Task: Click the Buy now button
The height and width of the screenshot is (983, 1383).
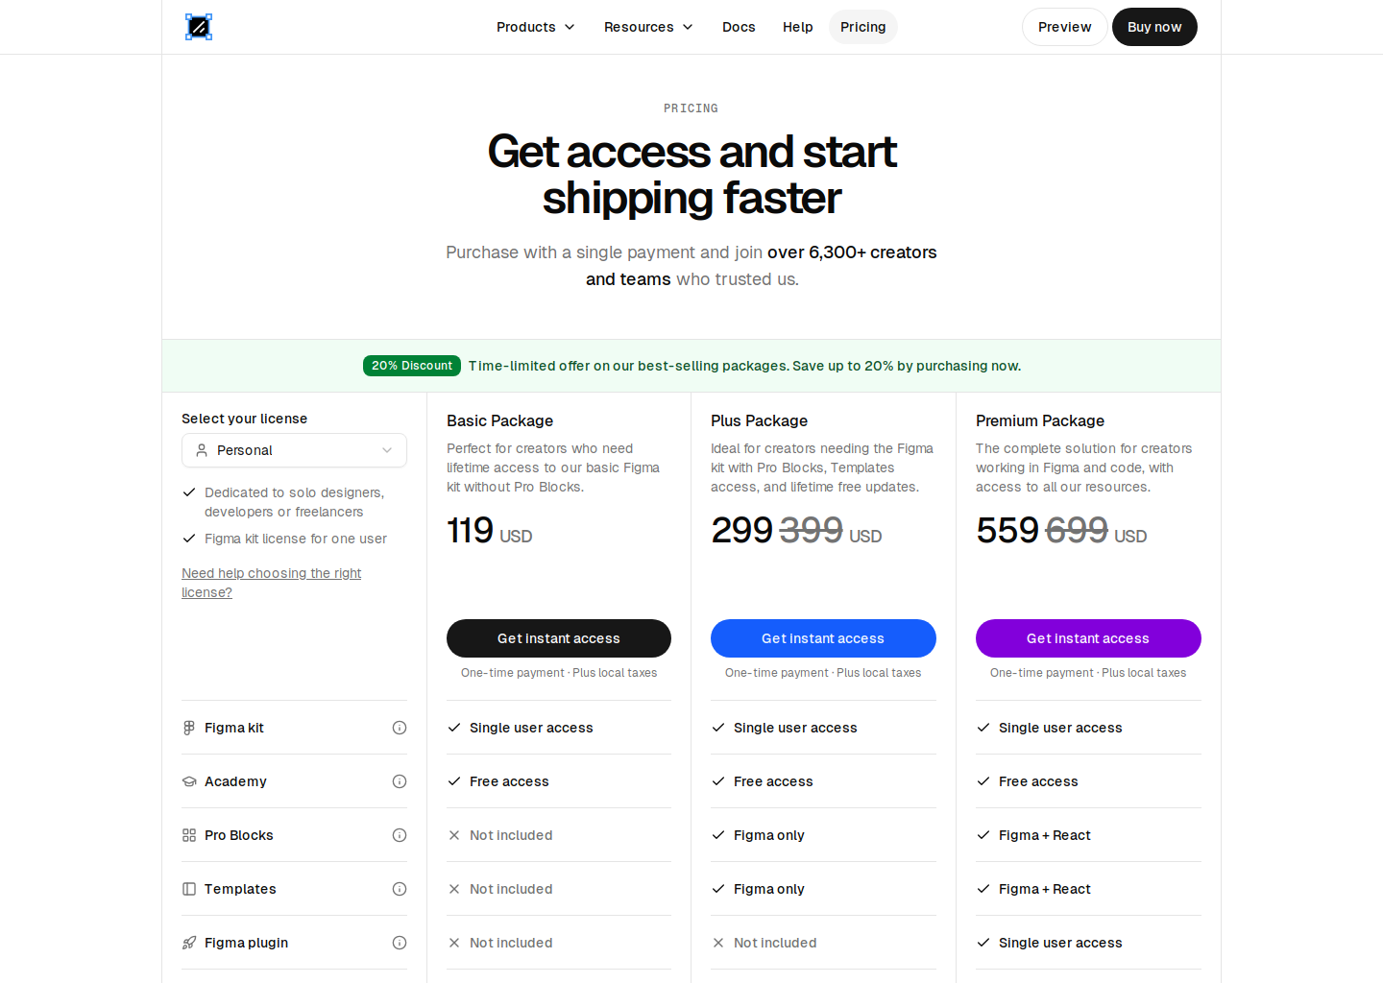Action: coord(1154,27)
